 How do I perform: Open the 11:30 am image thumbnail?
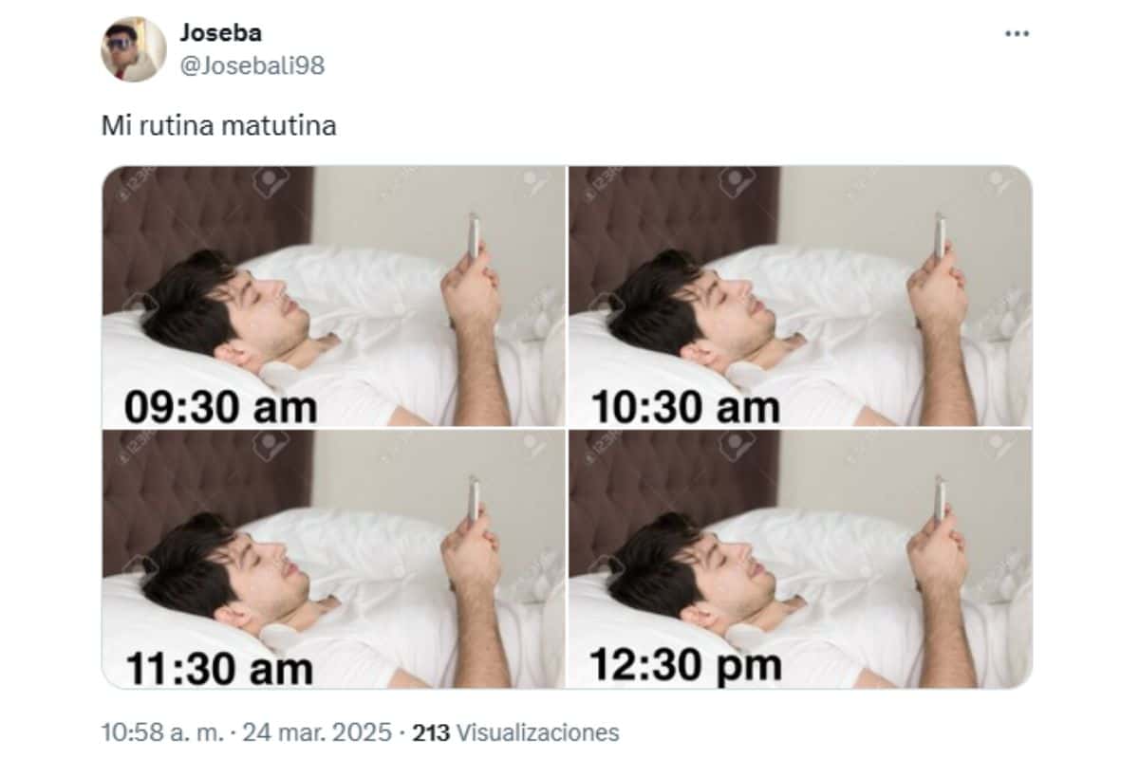(334, 559)
